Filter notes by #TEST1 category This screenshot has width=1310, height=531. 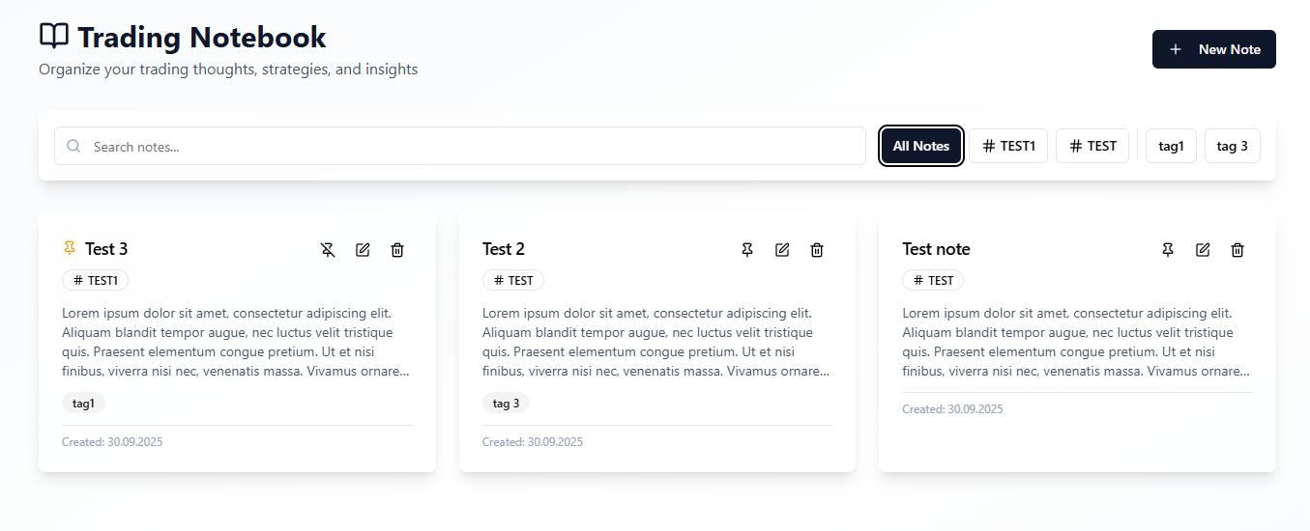click(1008, 146)
